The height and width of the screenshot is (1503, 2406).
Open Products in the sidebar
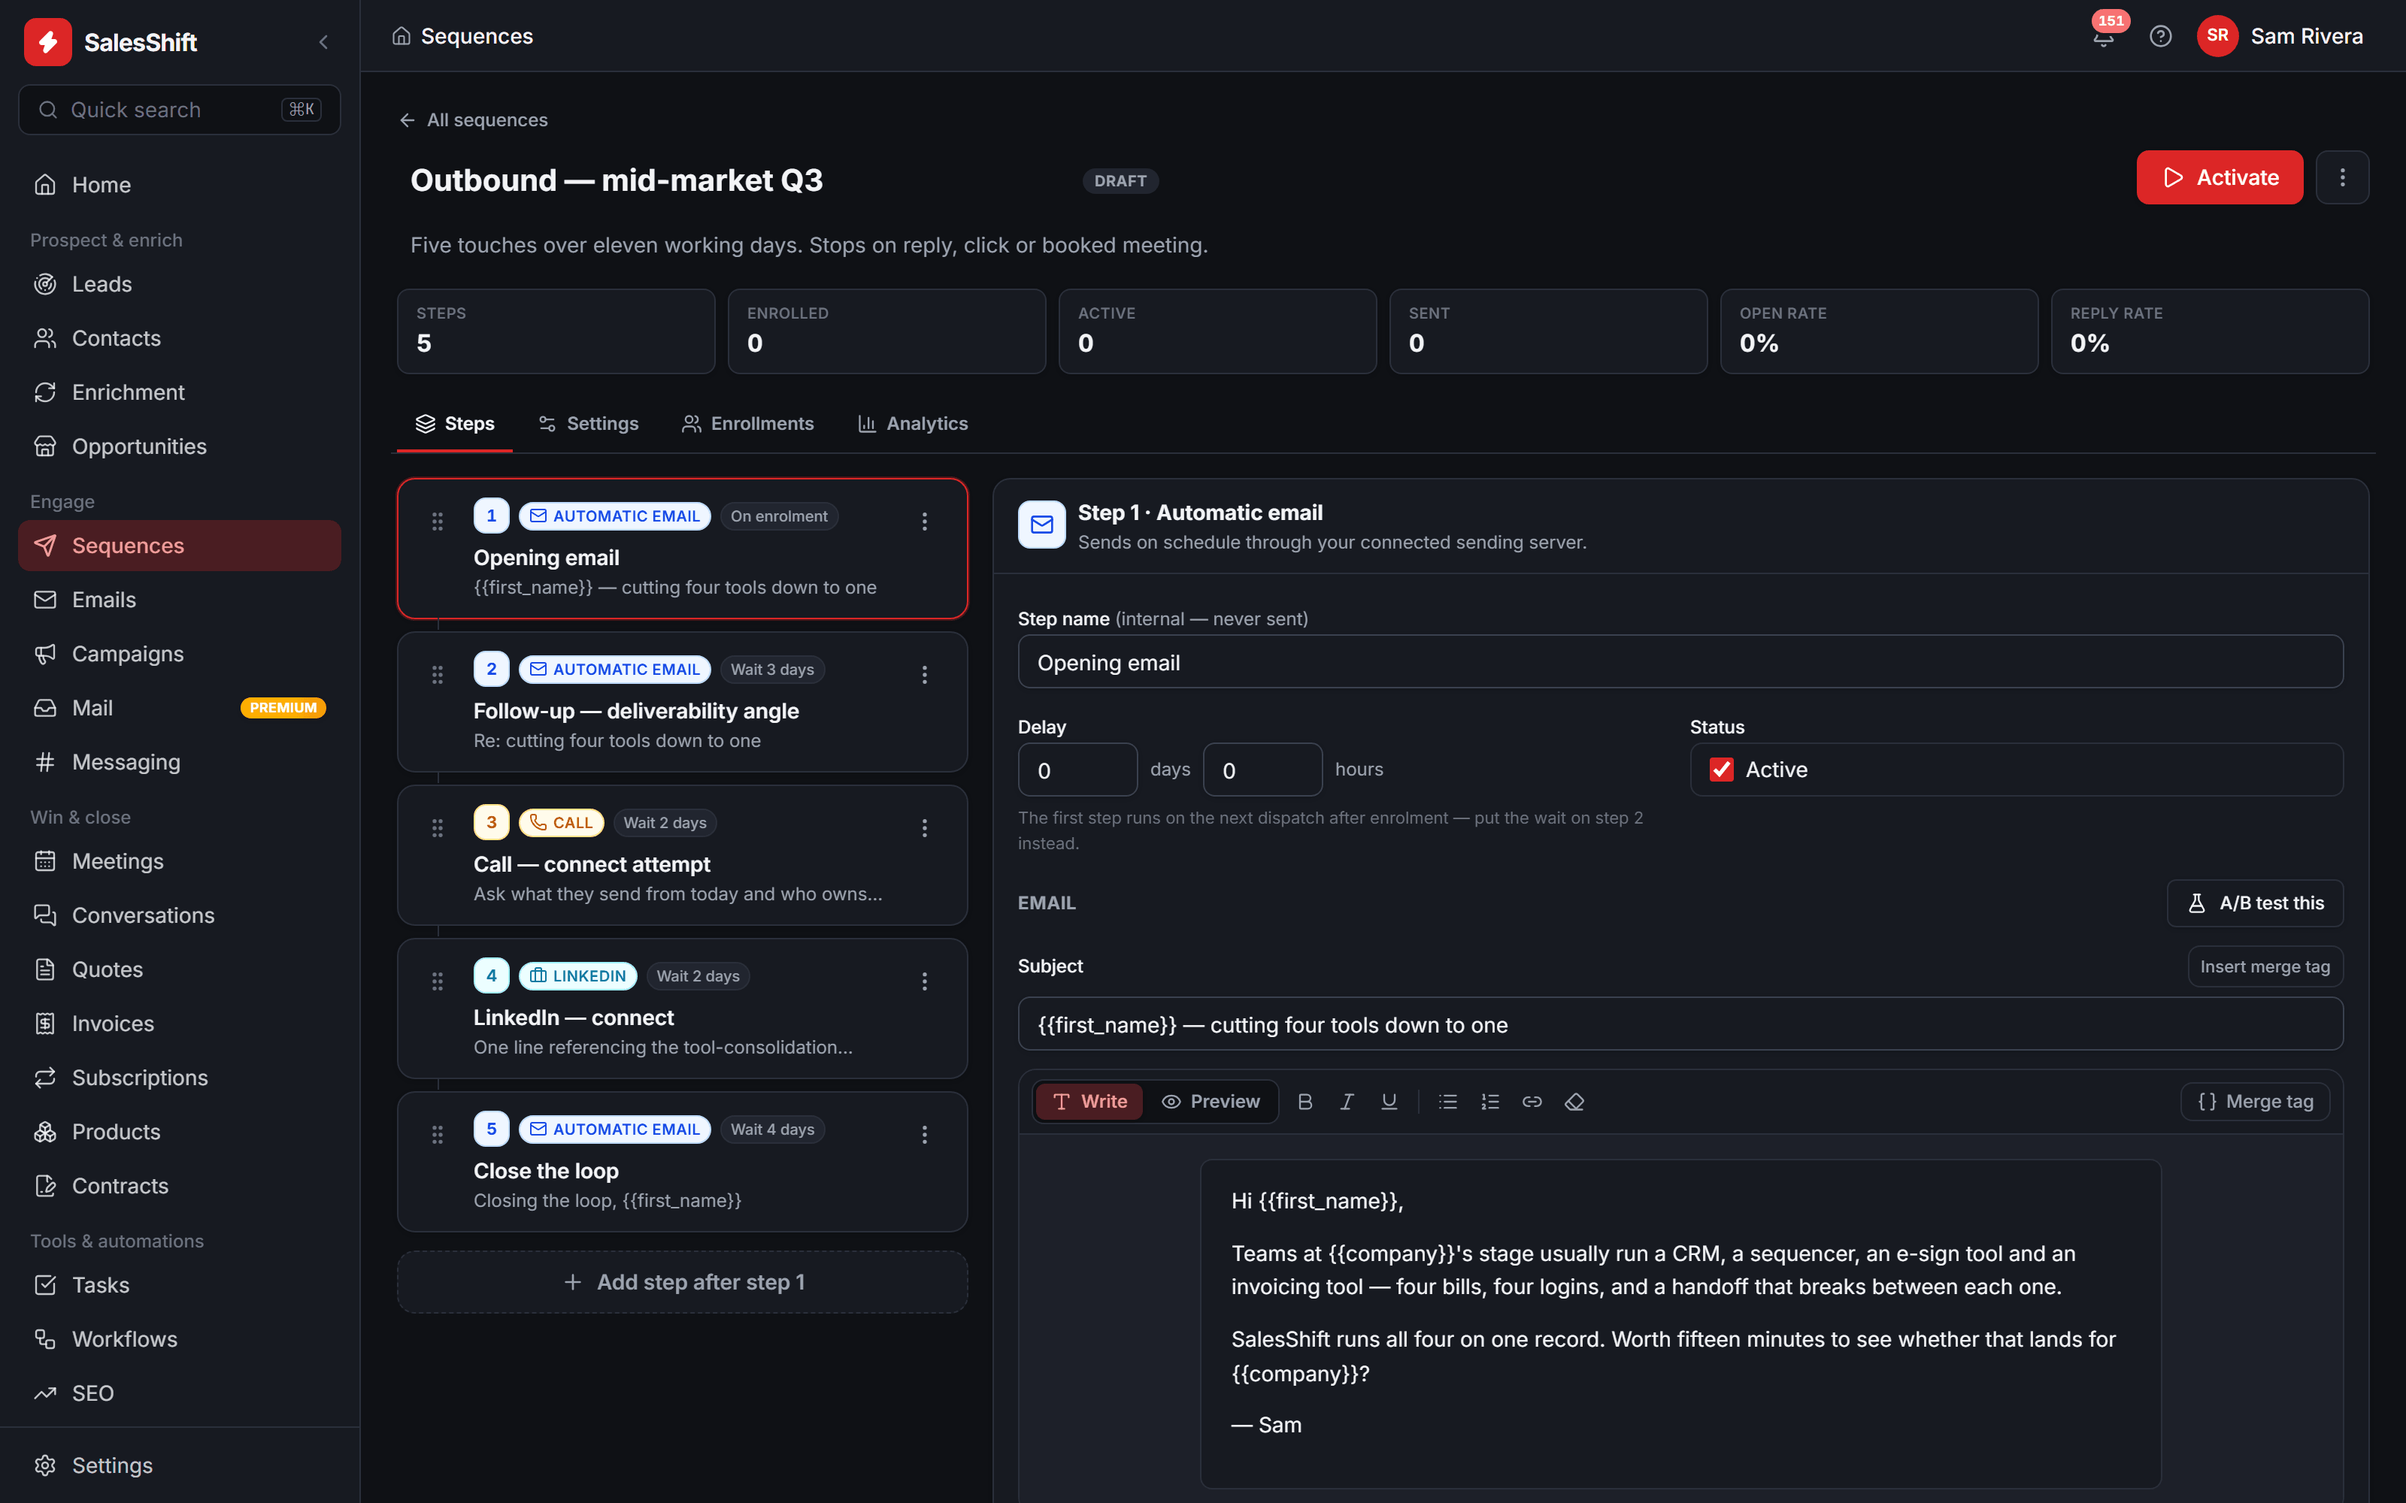[x=179, y=1133]
